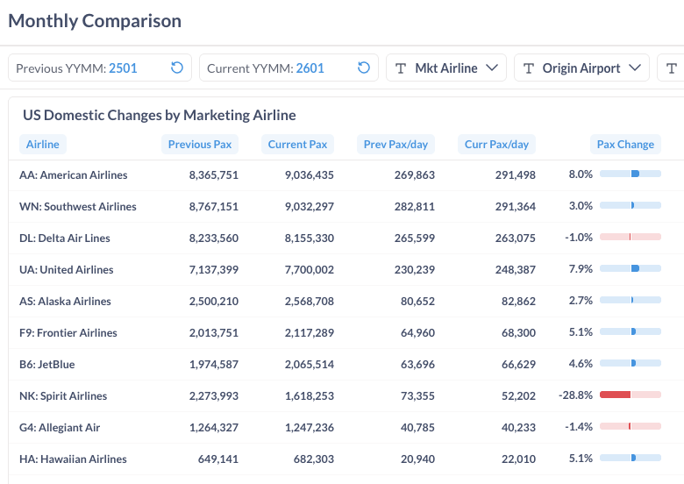Select the NK: Spirit Airlines row
Viewport: 684px width, 484px height.
[63, 395]
